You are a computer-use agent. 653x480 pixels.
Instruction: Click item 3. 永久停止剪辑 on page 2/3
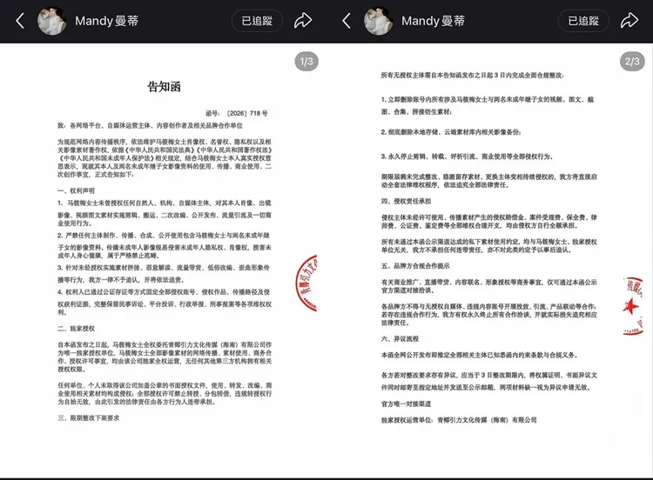[467, 157]
